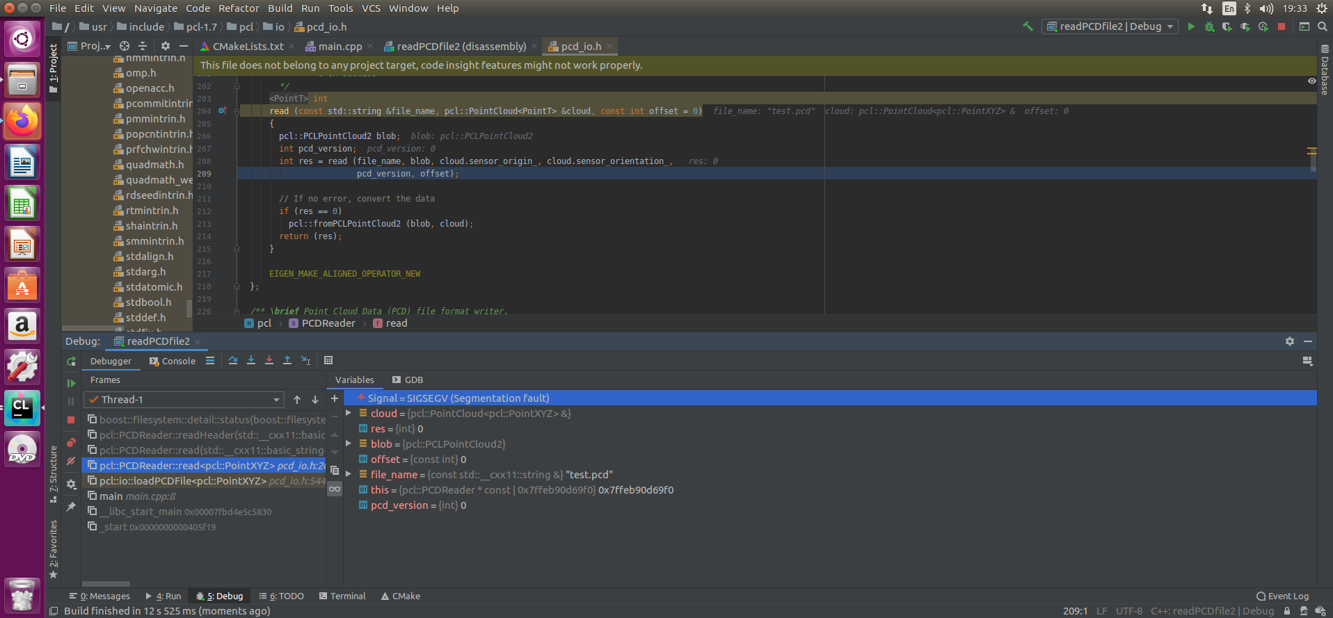Open Search Everywhere magnifier icon
Screen dimensions: 1333x618
point(1323,26)
